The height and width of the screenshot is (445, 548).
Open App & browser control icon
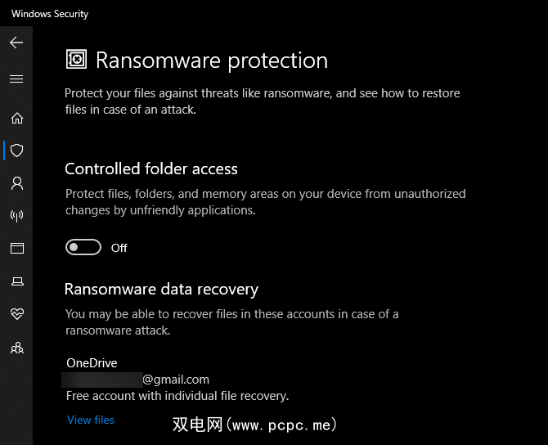[16, 249]
